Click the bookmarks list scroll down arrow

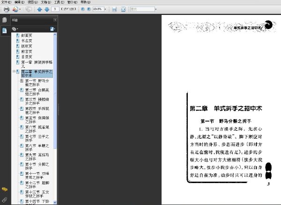[x=55, y=203]
